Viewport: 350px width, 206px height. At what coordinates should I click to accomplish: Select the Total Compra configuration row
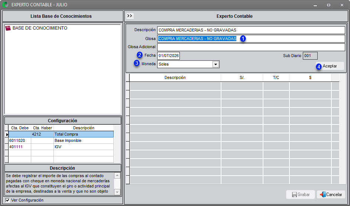click(x=61, y=134)
